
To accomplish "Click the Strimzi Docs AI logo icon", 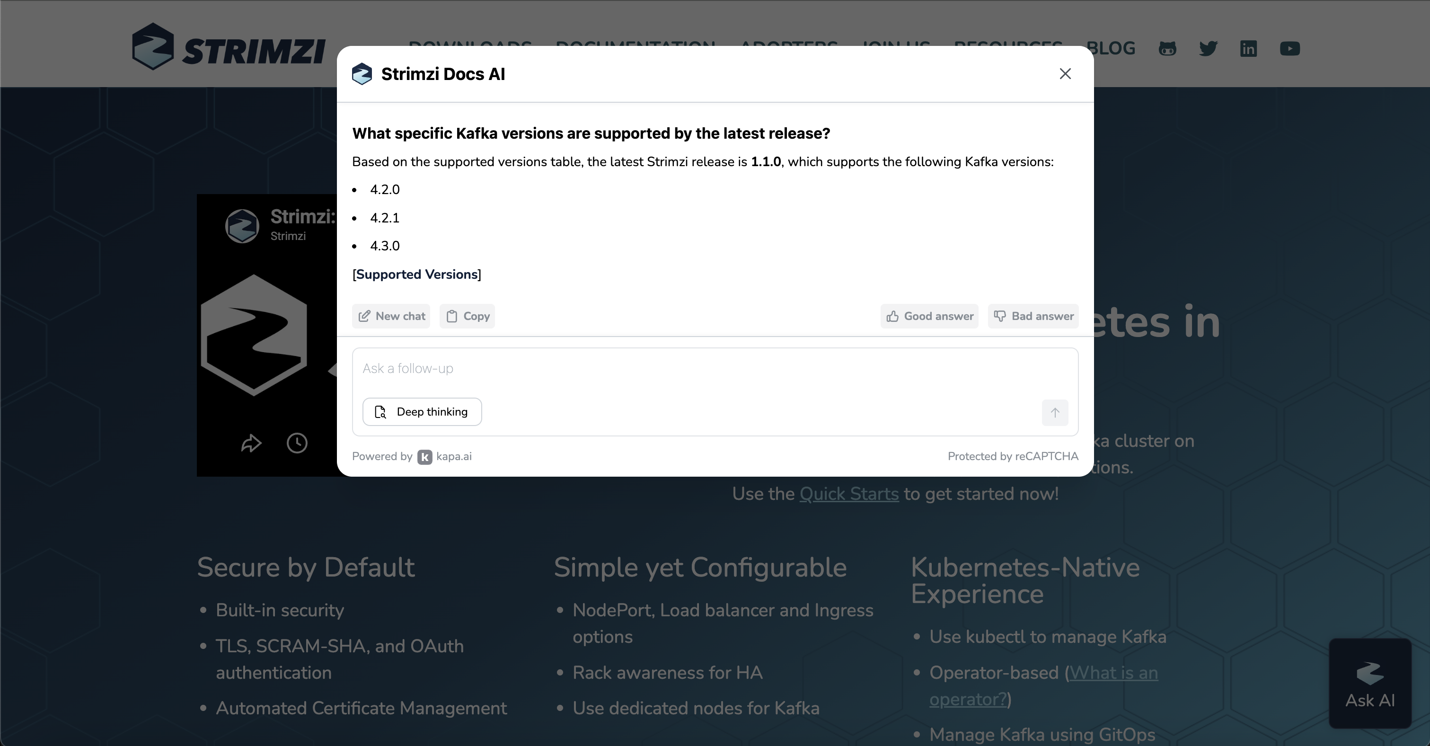I will pyautogui.click(x=362, y=74).
